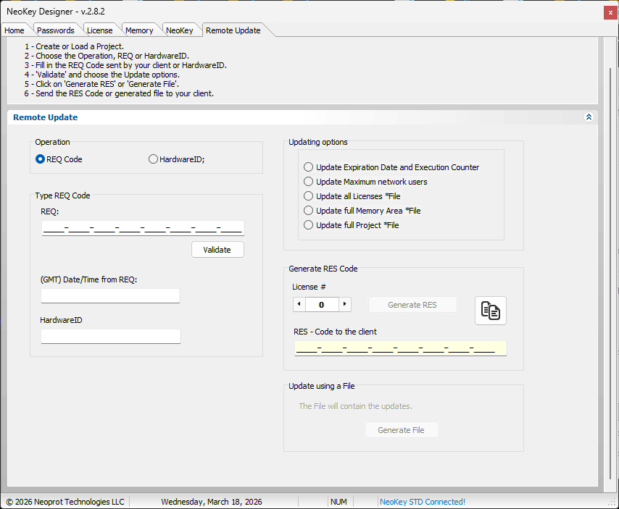Click the HardwareID text field
This screenshot has height=509, width=619.
(x=110, y=336)
